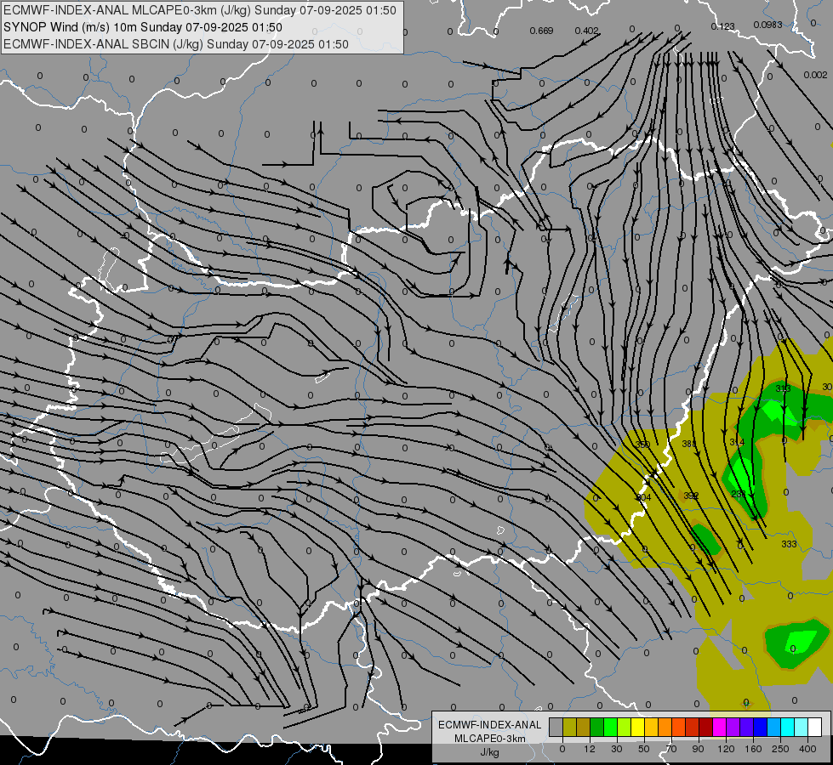Image resolution: width=833 pixels, height=765 pixels.
Task: Click the map value 314
Action: point(737,442)
